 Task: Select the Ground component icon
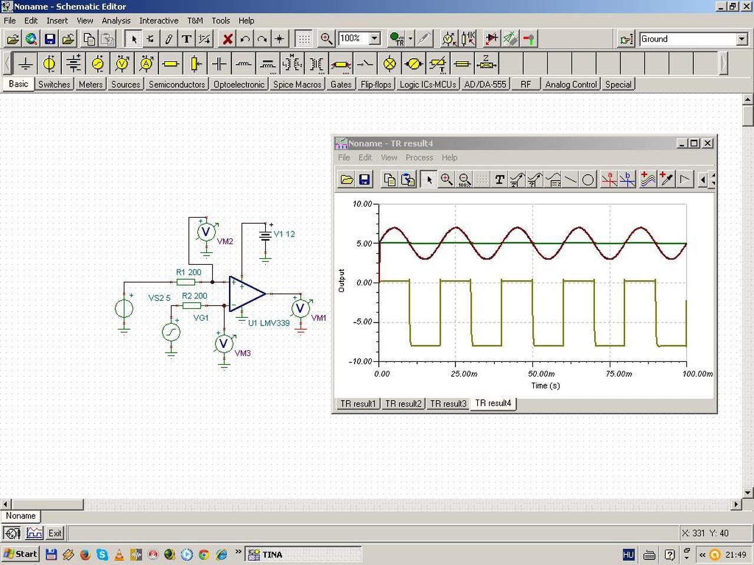click(25, 63)
